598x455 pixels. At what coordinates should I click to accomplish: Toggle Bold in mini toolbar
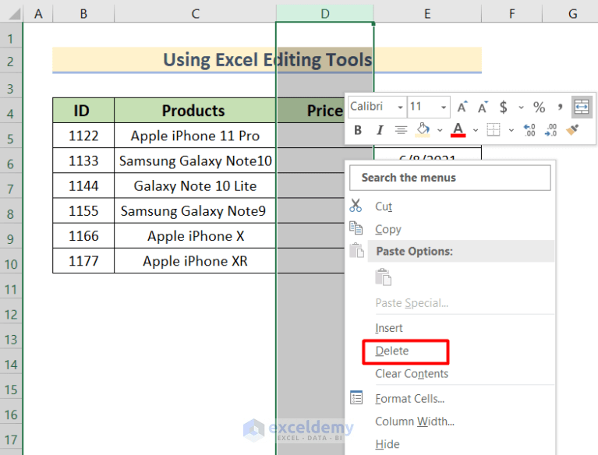pos(358,130)
